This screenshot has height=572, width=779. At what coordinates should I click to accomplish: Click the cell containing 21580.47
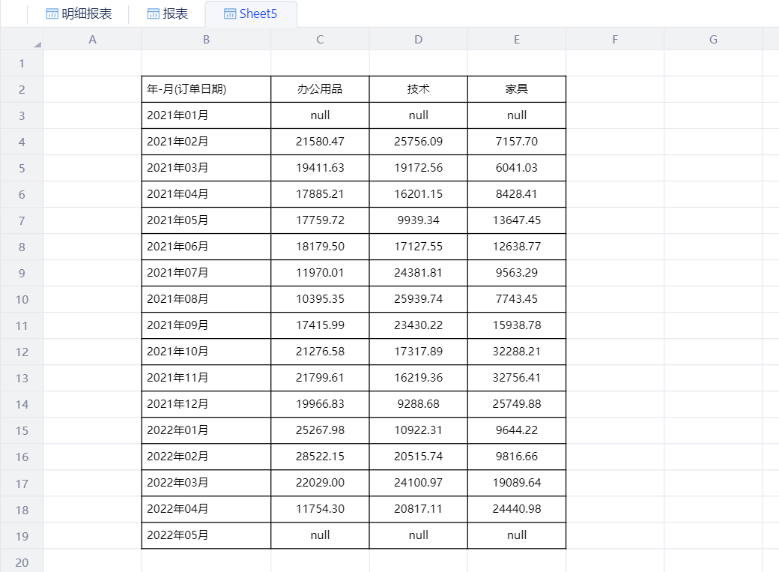point(320,142)
